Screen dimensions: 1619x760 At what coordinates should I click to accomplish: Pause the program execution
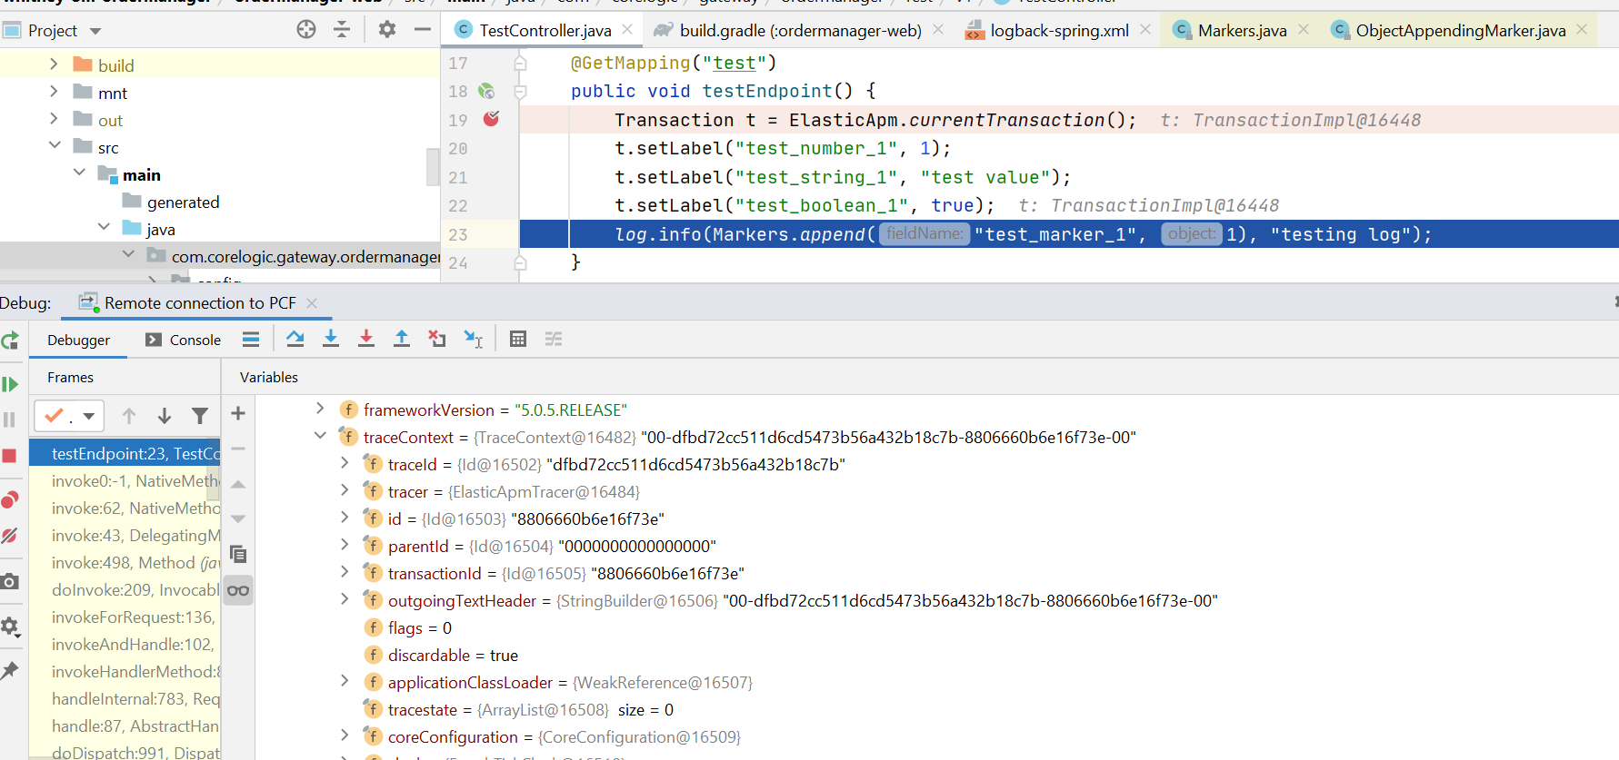click(10, 419)
